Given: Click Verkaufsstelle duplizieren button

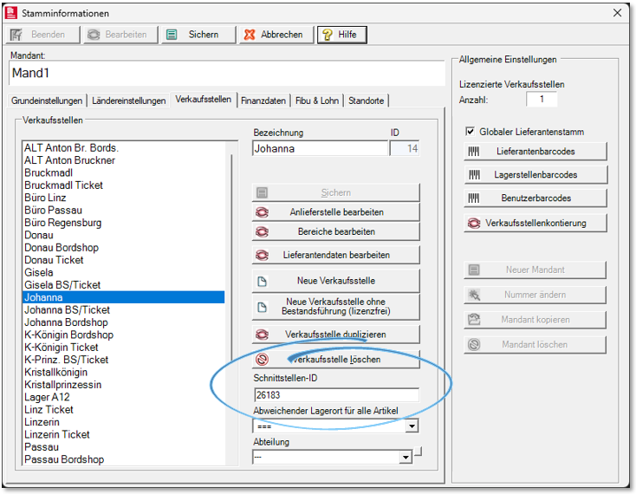Looking at the screenshot, I should coord(335,335).
